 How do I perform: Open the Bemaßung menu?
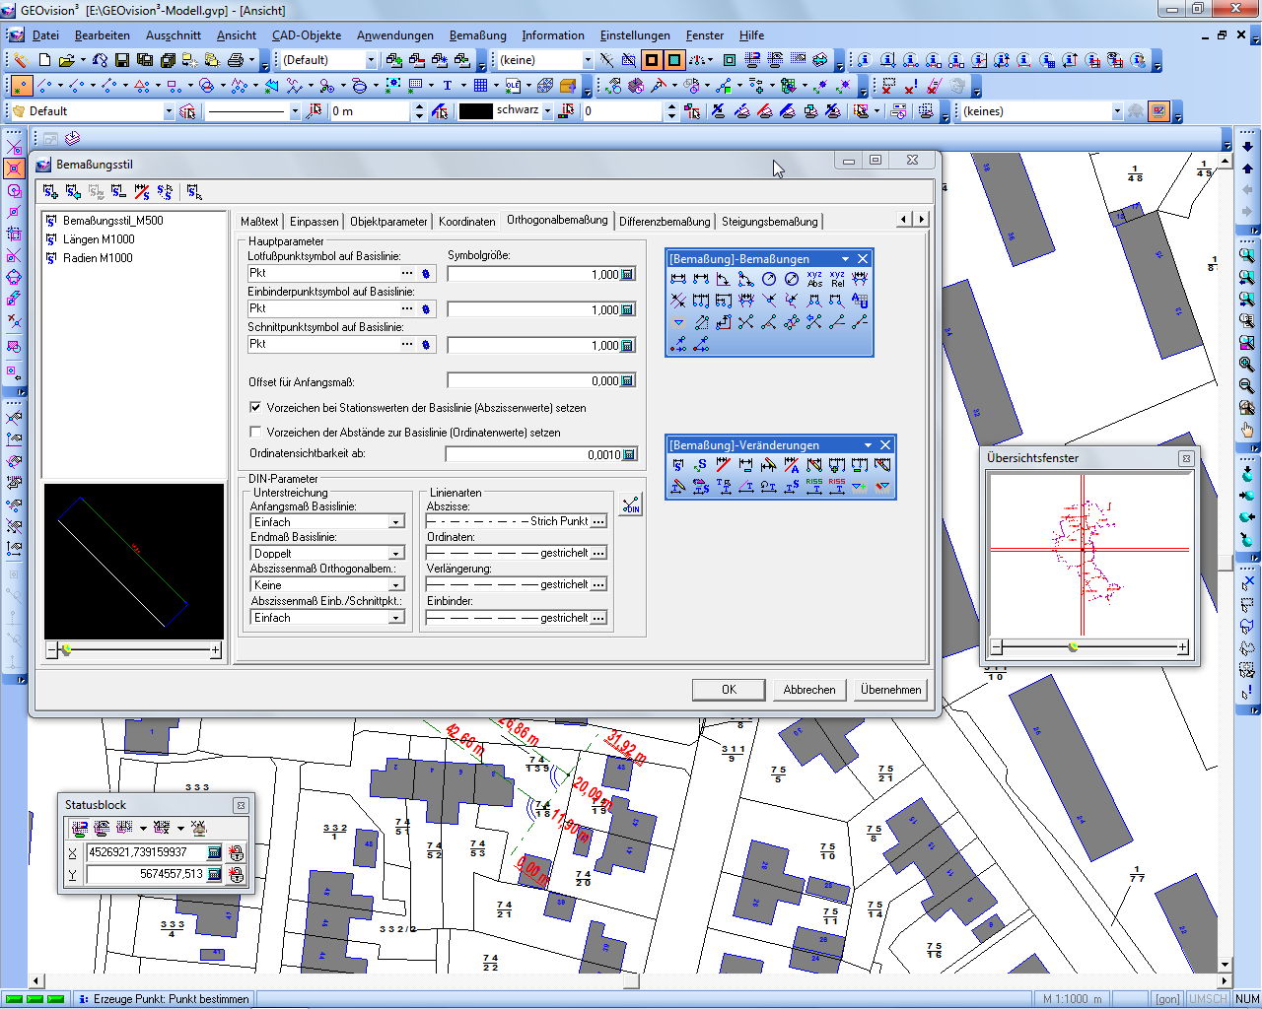pyautogui.click(x=477, y=35)
